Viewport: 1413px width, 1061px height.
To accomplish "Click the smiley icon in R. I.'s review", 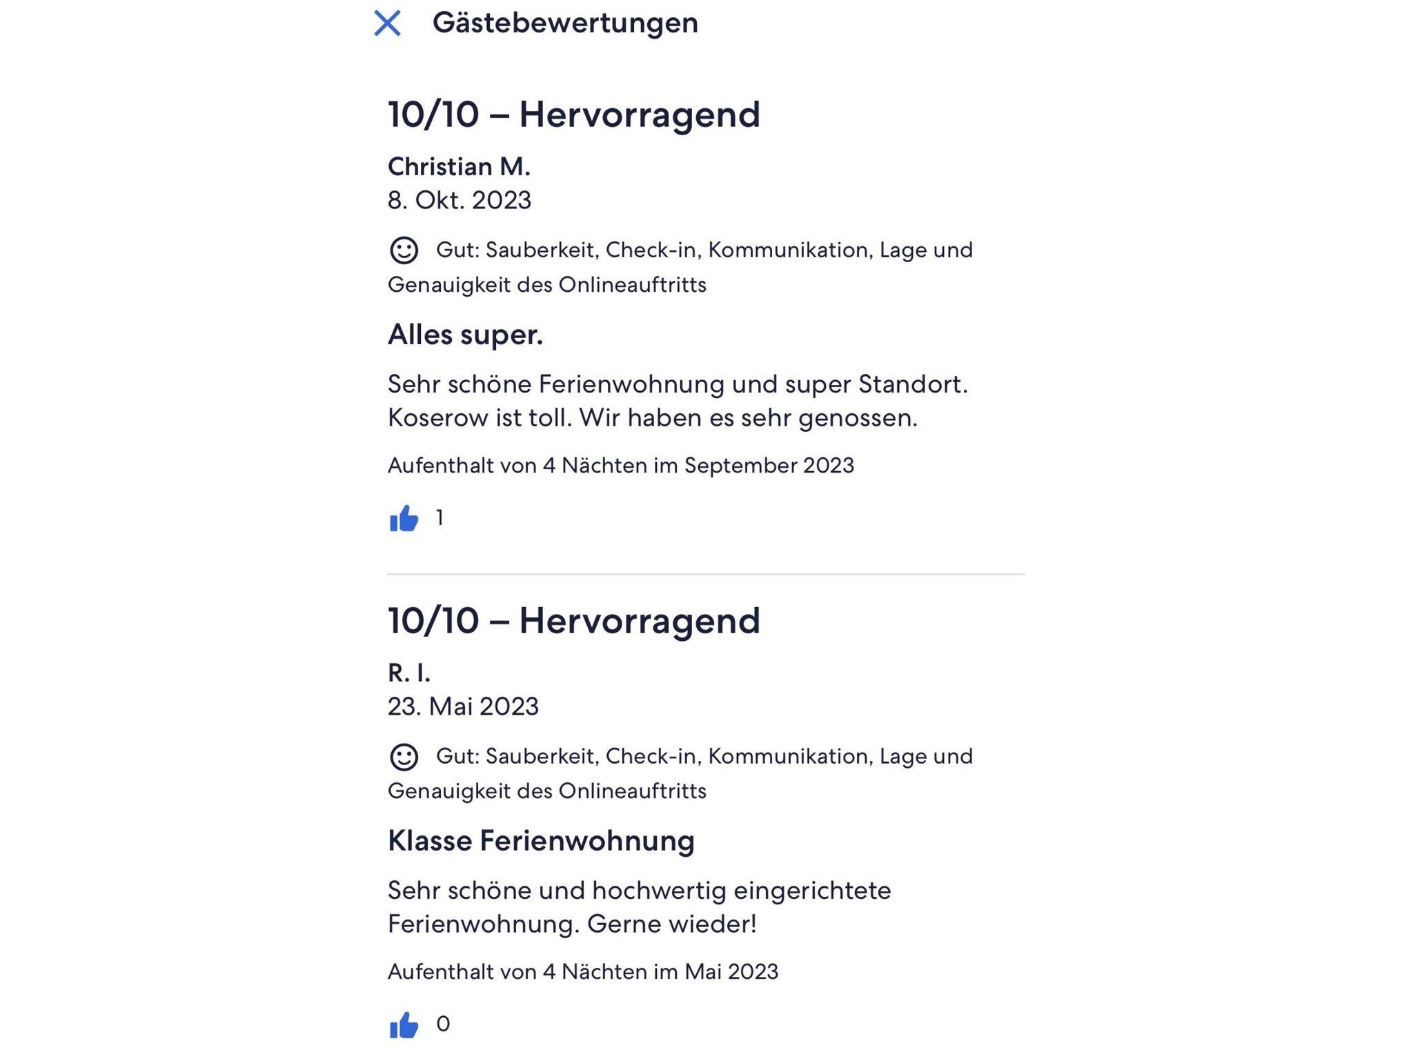I will (404, 757).
